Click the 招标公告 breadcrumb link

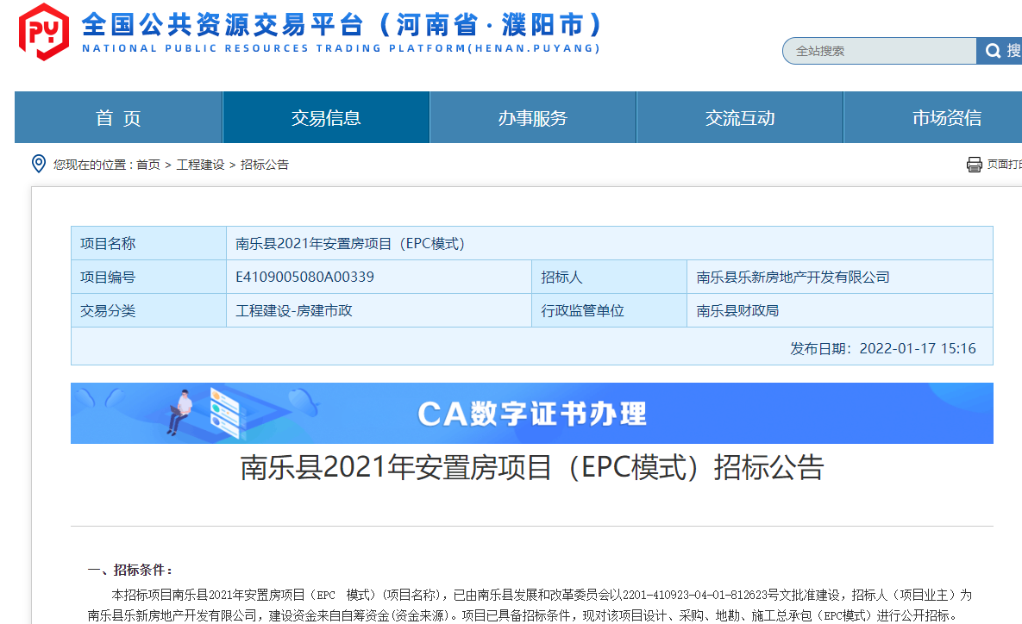pyautogui.click(x=265, y=165)
